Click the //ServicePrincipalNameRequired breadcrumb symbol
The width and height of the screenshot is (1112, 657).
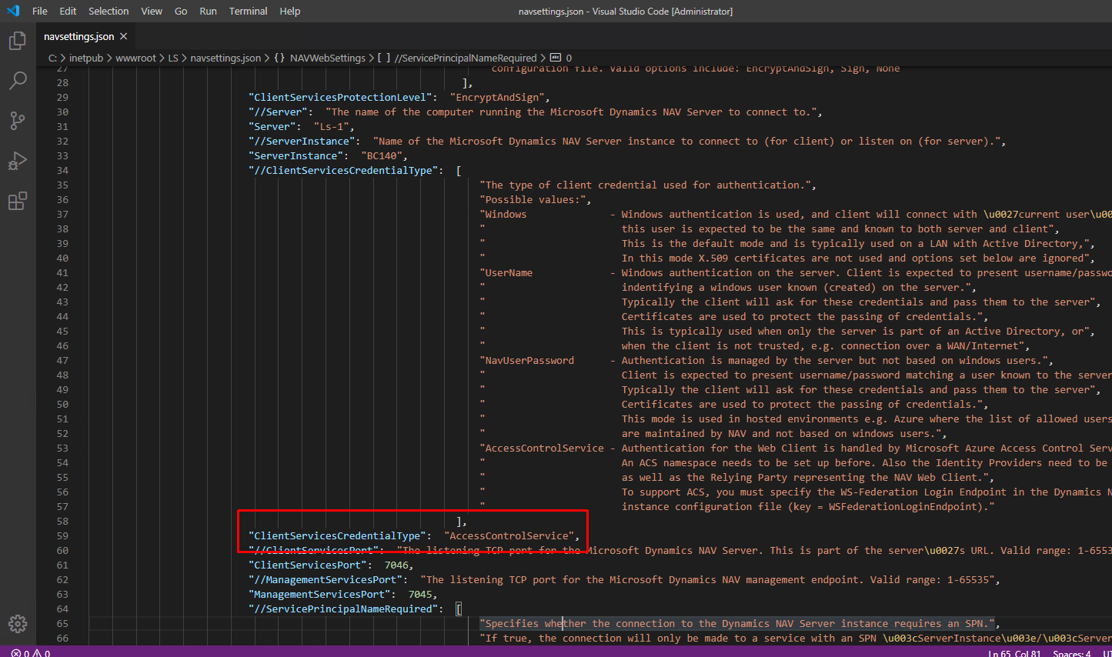(x=466, y=58)
